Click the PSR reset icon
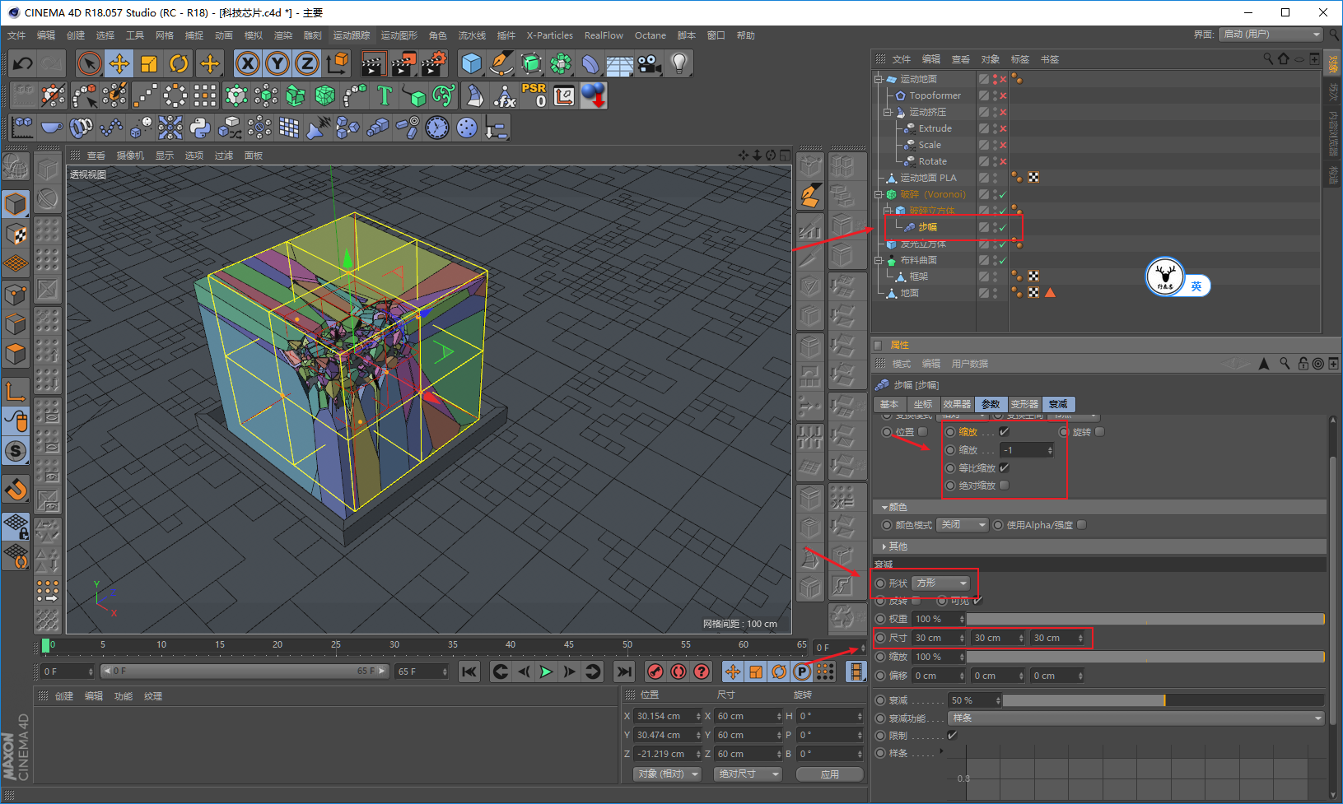 pos(534,95)
